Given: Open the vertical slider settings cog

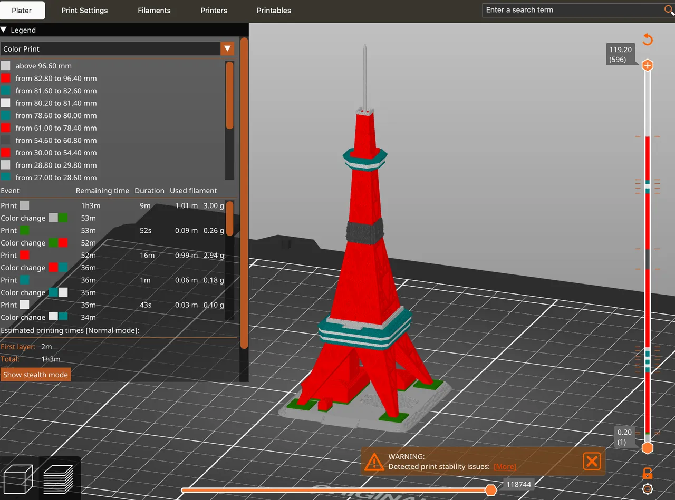Looking at the screenshot, I should 648,489.
